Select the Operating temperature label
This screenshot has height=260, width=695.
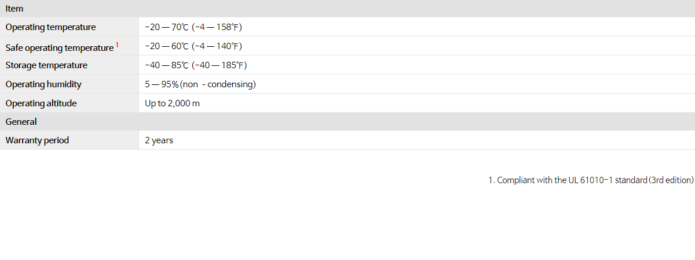coord(50,27)
